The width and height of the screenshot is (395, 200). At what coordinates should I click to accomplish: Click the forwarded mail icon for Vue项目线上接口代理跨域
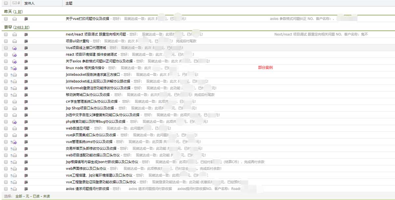pos(14,48)
